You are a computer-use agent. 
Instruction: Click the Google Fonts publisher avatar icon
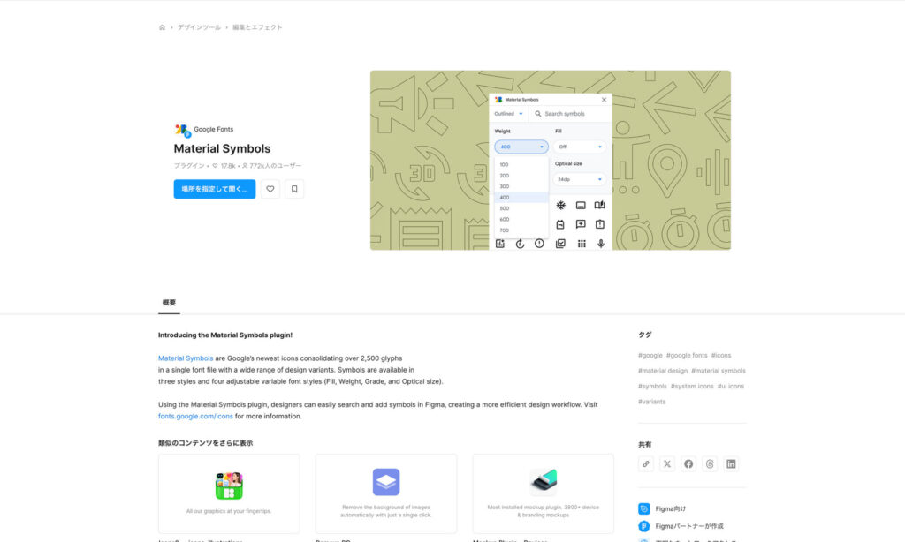pos(182,131)
